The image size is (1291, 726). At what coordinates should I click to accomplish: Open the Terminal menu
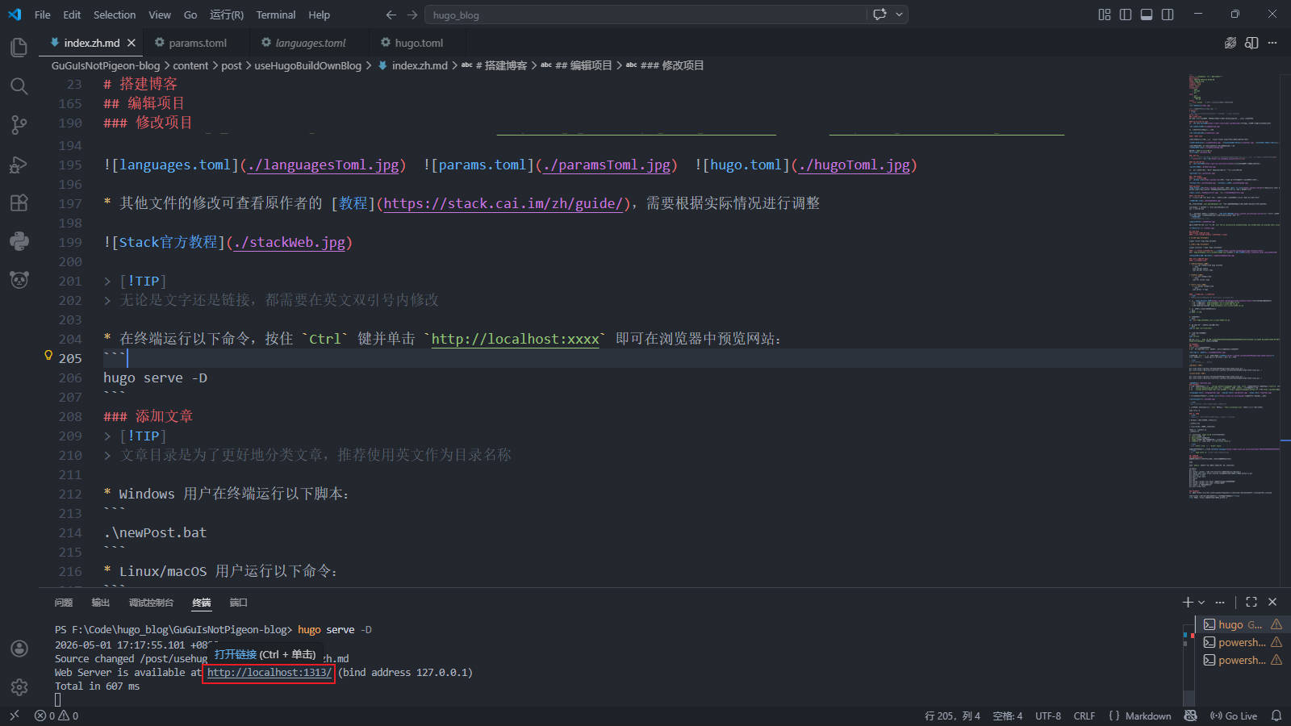[x=276, y=15]
